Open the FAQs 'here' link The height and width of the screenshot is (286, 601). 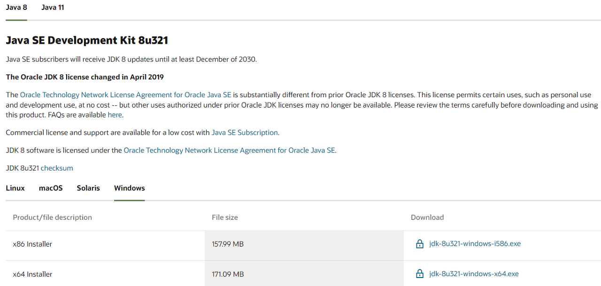[115, 115]
